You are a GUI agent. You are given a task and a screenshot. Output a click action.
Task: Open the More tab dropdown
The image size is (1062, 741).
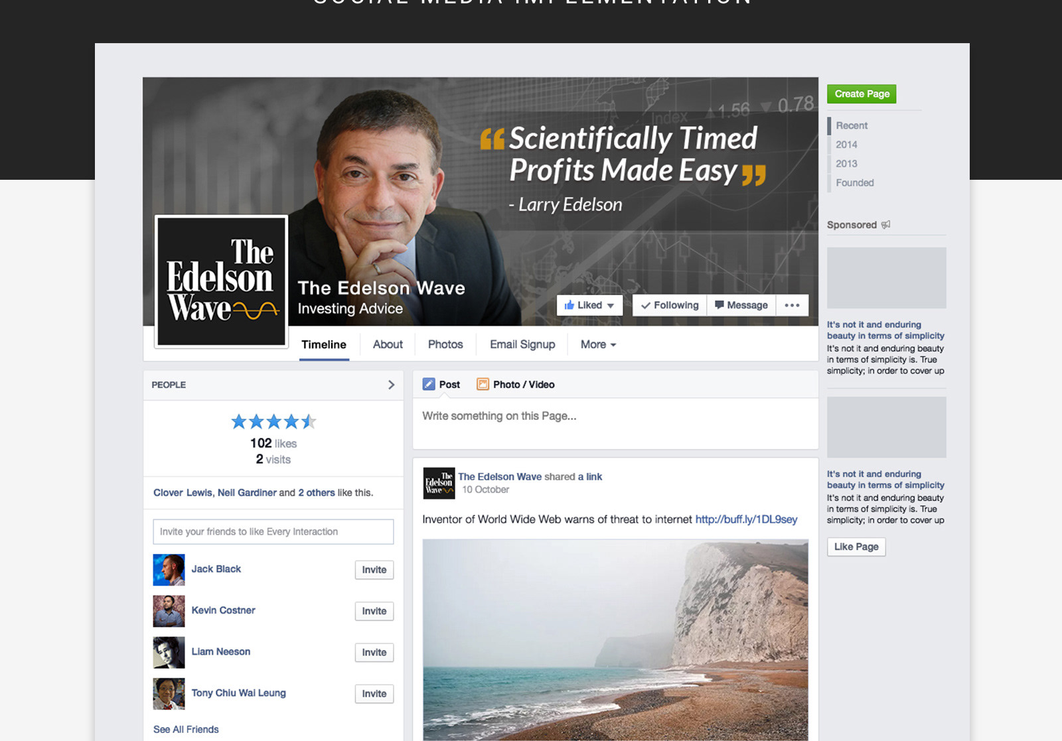tap(598, 344)
